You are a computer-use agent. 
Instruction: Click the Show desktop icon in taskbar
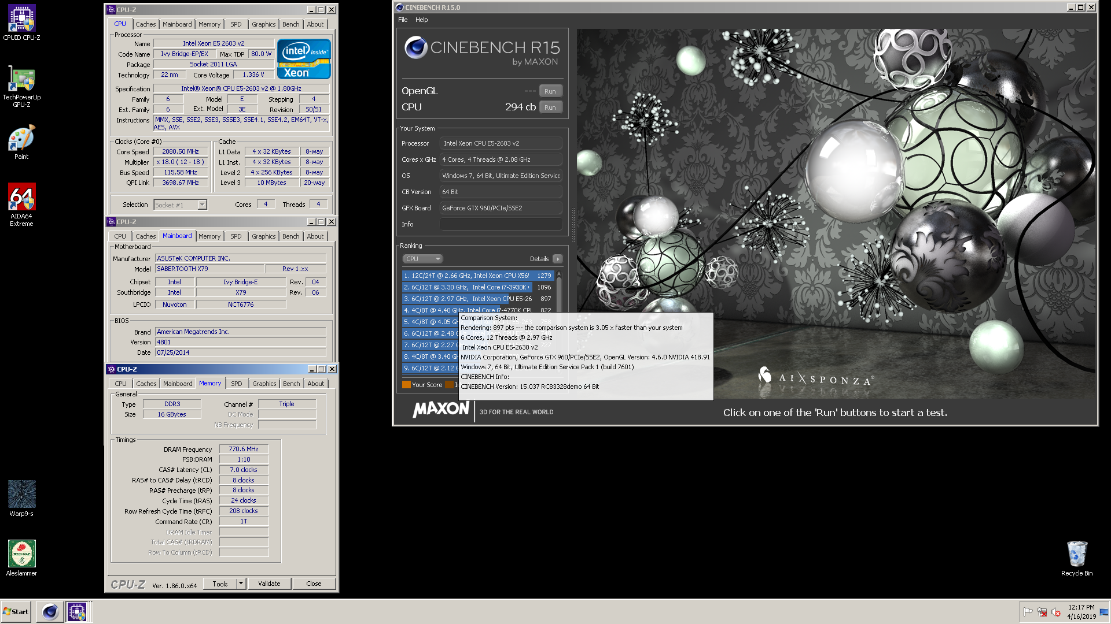pyautogui.click(x=1104, y=612)
